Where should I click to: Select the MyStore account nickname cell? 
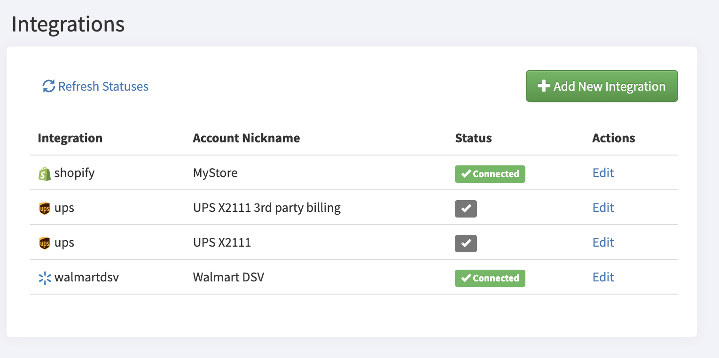[215, 173]
